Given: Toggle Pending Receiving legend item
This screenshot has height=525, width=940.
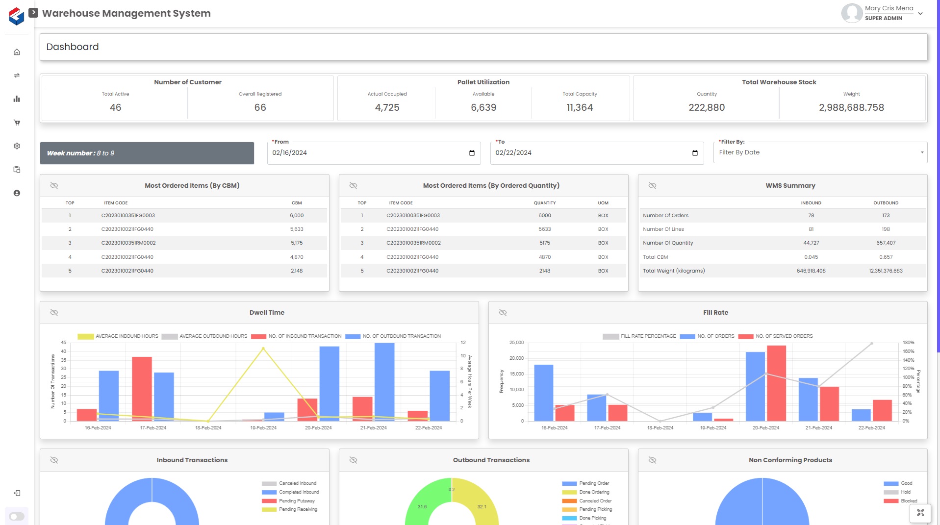Looking at the screenshot, I should pyautogui.click(x=290, y=509).
